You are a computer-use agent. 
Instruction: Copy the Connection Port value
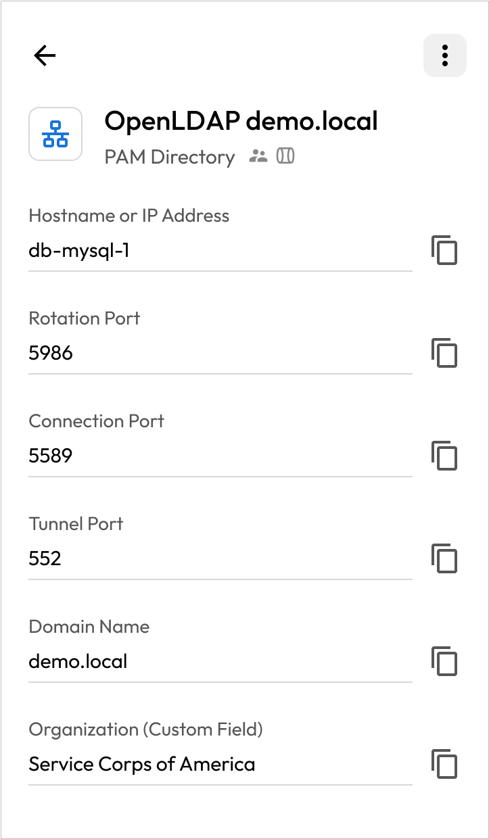pyautogui.click(x=444, y=456)
